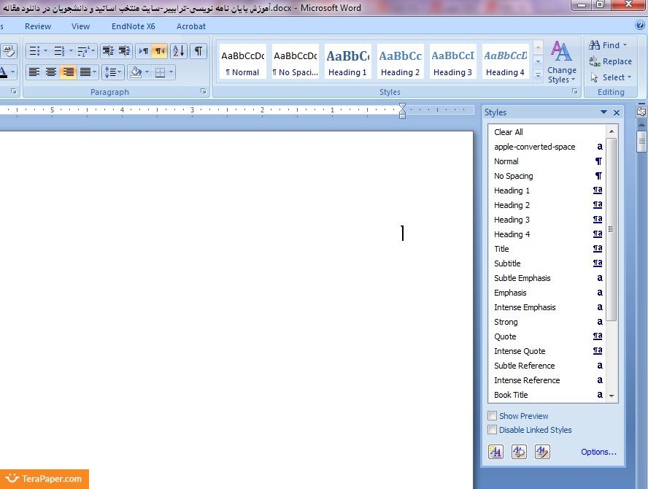Click the Sort A-Z icon
The image size is (648, 489).
(x=179, y=51)
